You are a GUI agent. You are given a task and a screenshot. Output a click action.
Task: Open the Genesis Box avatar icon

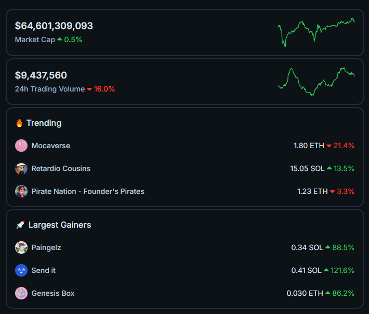[x=21, y=293]
